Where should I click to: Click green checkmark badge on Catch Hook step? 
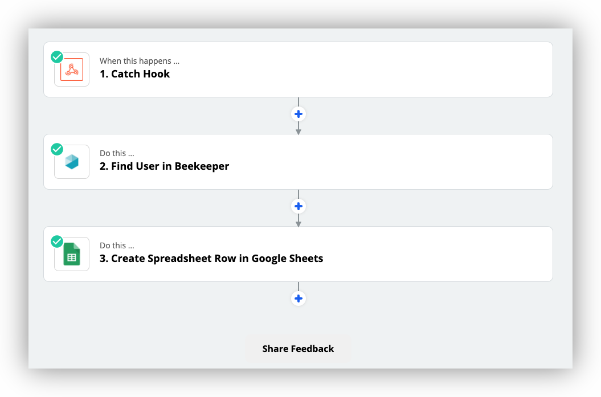coord(57,57)
